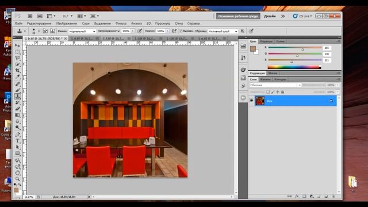The width and height of the screenshot is (368, 207).
Task: Select the 3D Camera Rotate tool
Action: [18, 167]
